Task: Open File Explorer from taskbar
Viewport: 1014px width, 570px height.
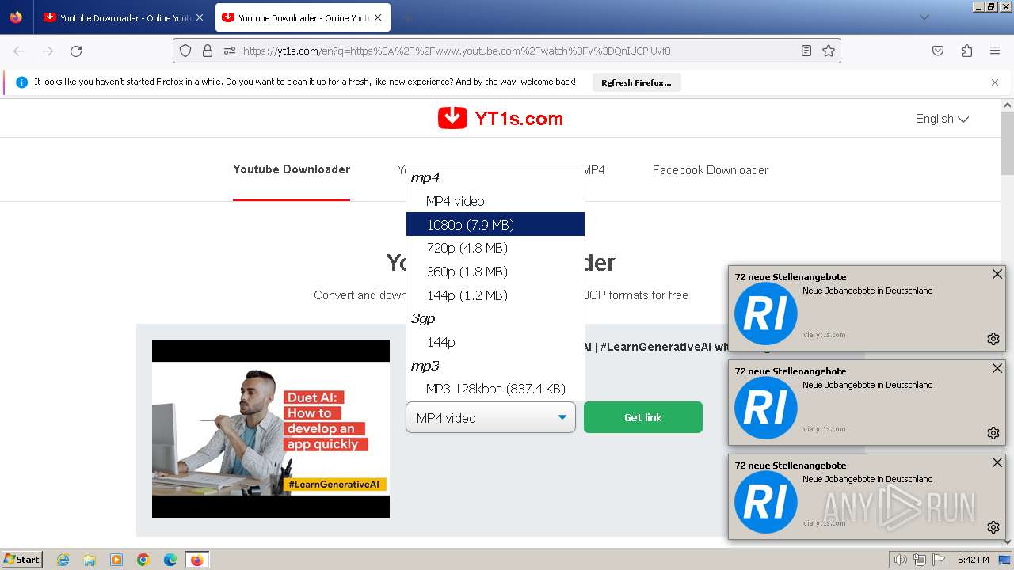Action: click(90, 560)
